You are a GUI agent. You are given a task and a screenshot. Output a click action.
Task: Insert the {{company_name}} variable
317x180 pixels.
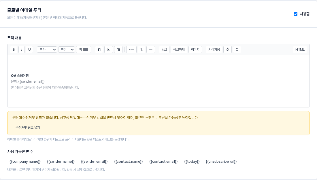point(25,161)
